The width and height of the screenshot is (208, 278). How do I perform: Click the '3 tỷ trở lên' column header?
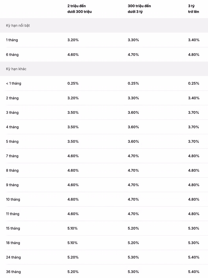[193, 9]
